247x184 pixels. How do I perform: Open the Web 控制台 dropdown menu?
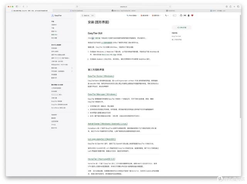[132, 15]
